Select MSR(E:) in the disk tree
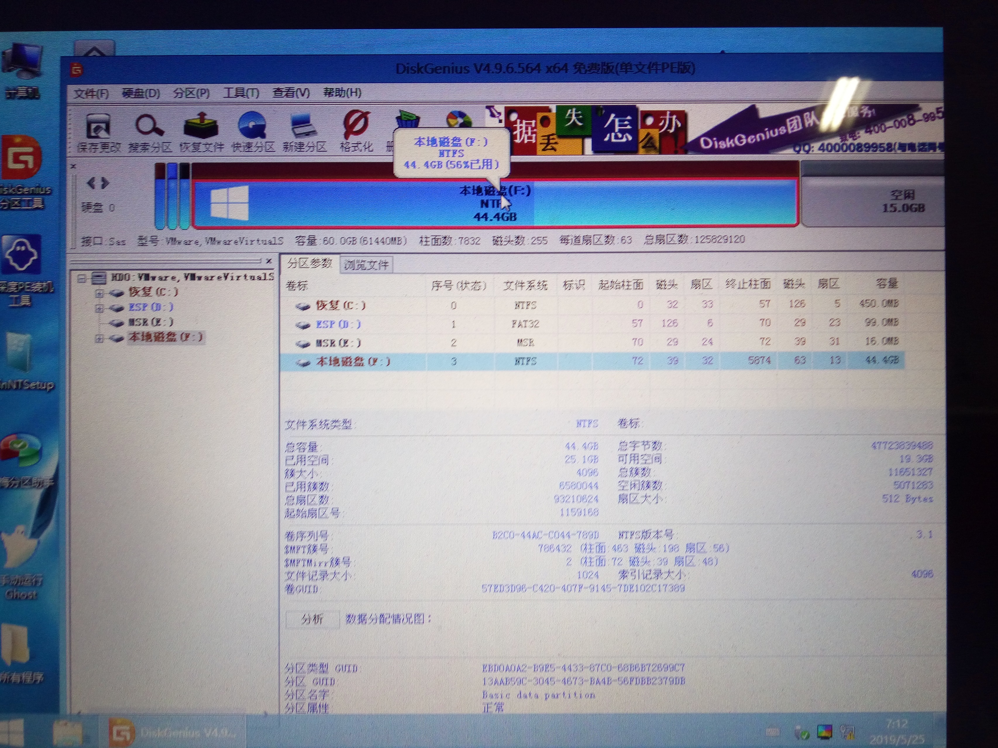The width and height of the screenshot is (998, 748). tap(151, 322)
